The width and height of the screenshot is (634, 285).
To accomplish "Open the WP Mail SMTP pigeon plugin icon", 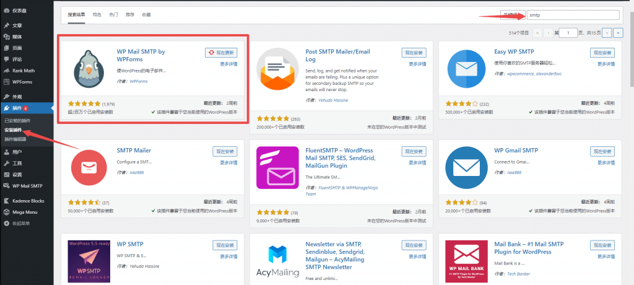I will click(88, 68).
